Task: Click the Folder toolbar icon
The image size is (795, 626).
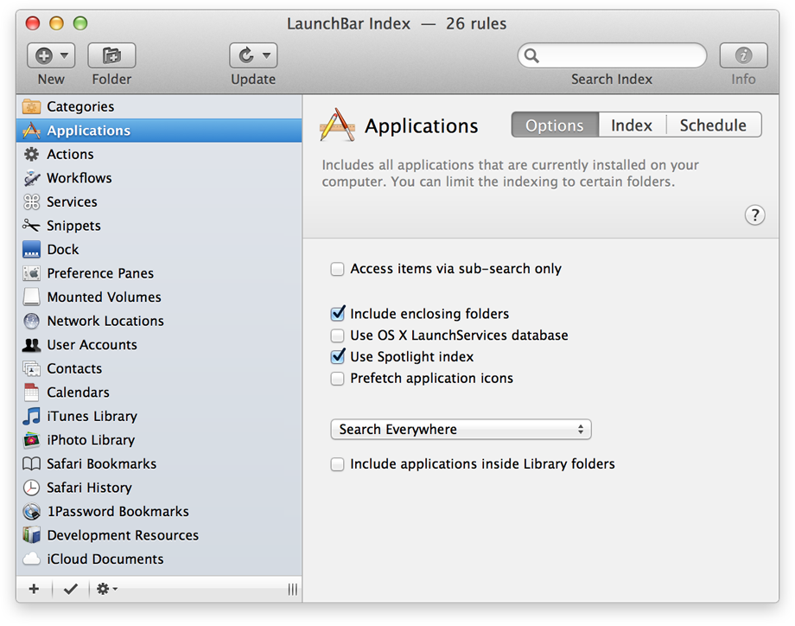Action: [111, 55]
